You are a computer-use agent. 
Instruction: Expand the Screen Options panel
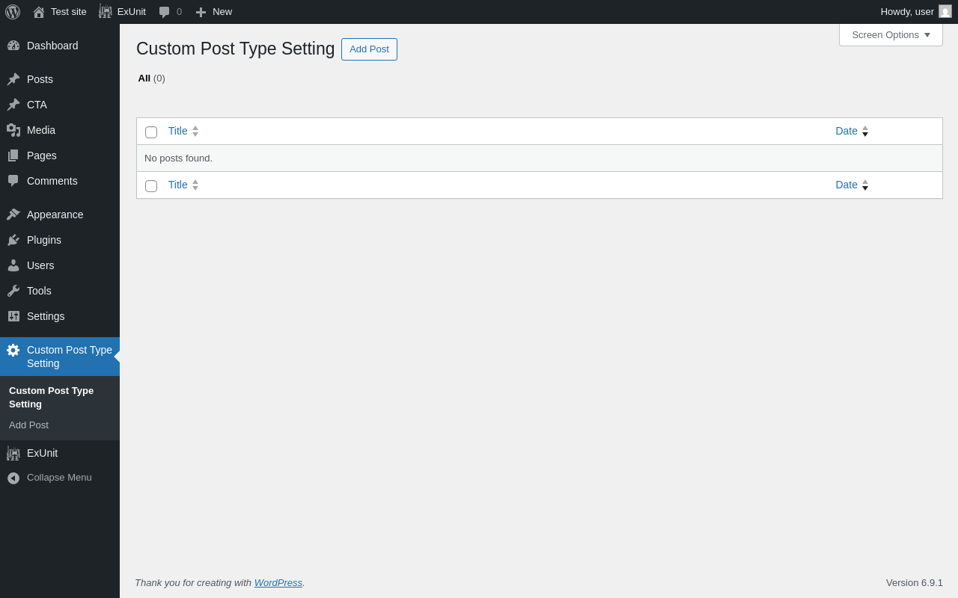[891, 34]
